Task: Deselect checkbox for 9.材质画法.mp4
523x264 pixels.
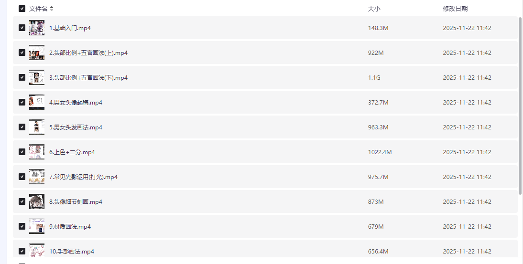Action: (22, 227)
